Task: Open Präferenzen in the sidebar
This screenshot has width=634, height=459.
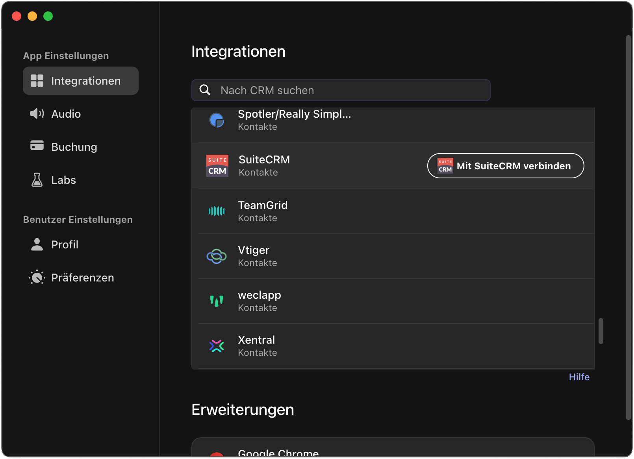Action: [x=82, y=278]
